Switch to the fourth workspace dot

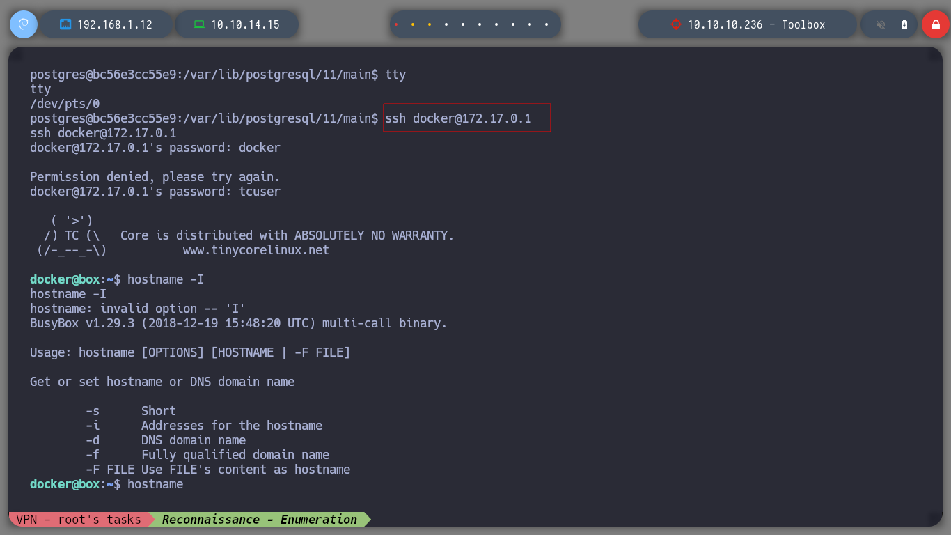tap(446, 24)
